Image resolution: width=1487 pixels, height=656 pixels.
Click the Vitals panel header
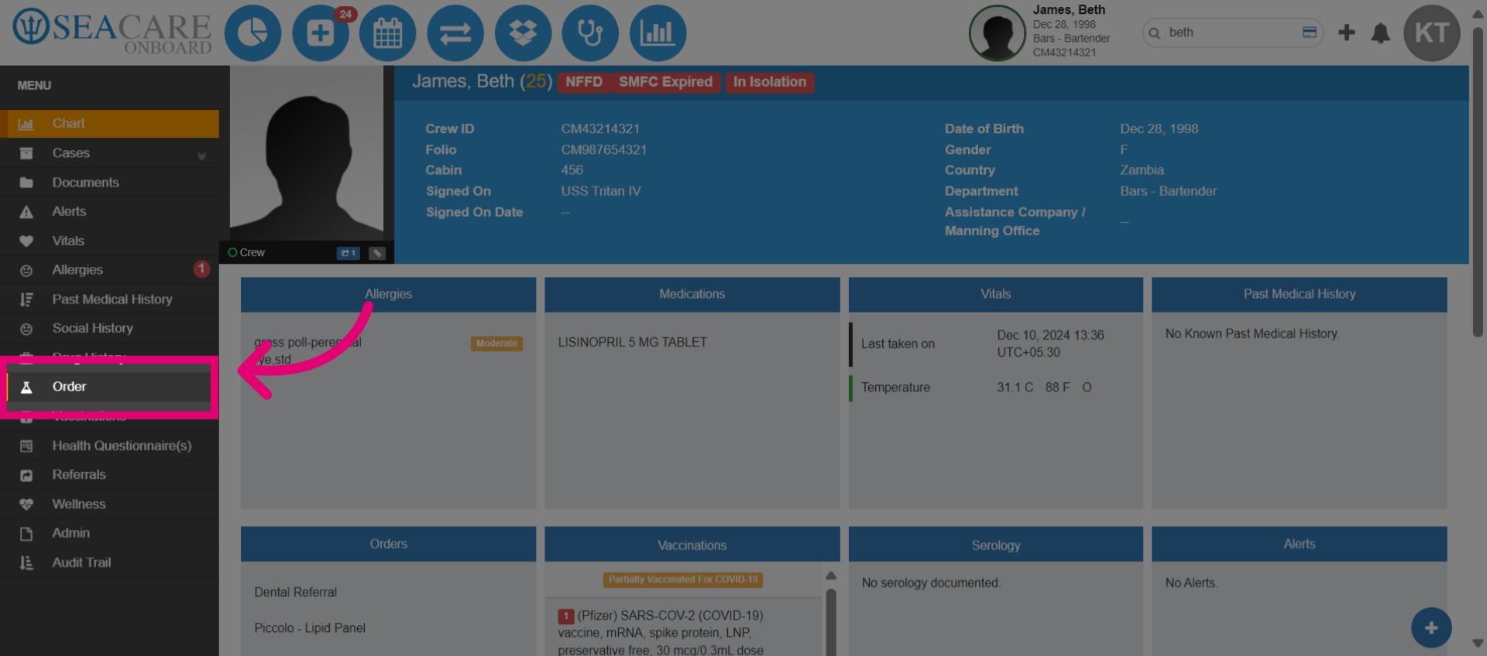coord(996,294)
